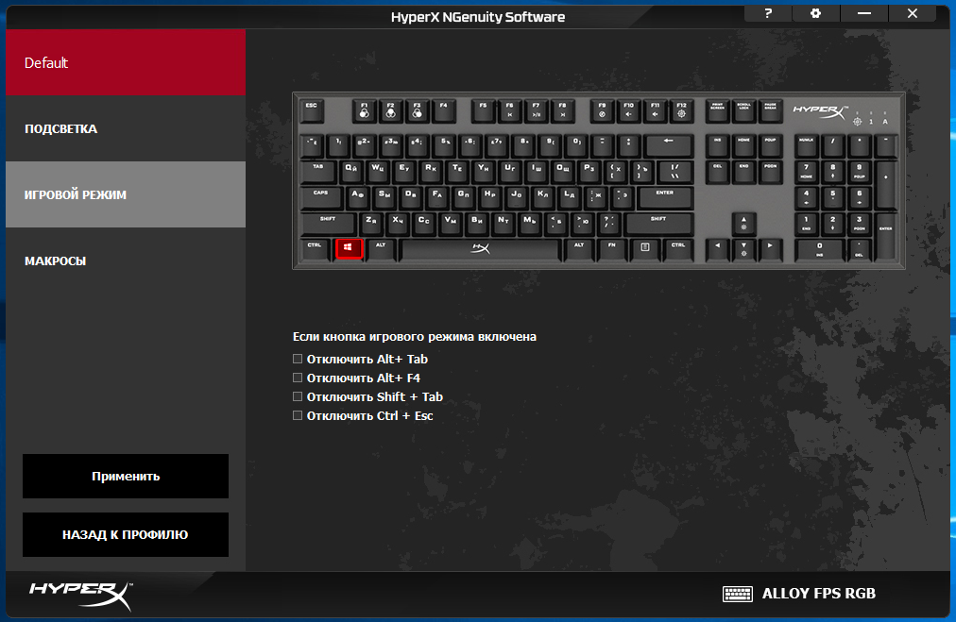Click the menu key beside right CTRL
The height and width of the screenshot is (622, 956).
pos(645,250)
